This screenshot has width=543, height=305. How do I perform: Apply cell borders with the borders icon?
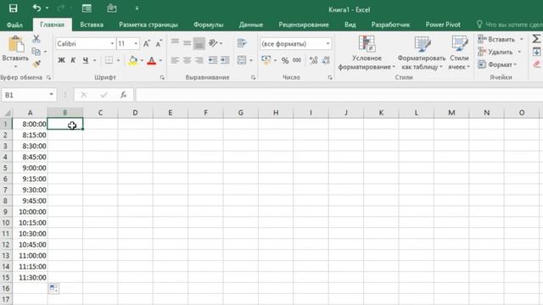[x=109, y=60]
